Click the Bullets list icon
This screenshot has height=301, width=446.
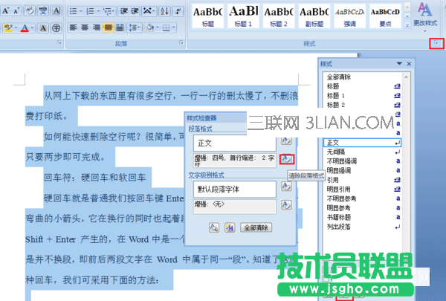tap(74, 11)
